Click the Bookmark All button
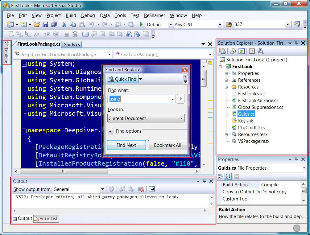Screen dimensions: 310x235 click(x=167, y=145)
